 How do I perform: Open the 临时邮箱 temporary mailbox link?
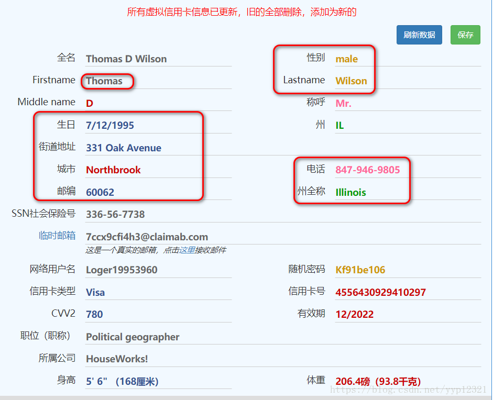pyautogui.click(x=57, y=236)
